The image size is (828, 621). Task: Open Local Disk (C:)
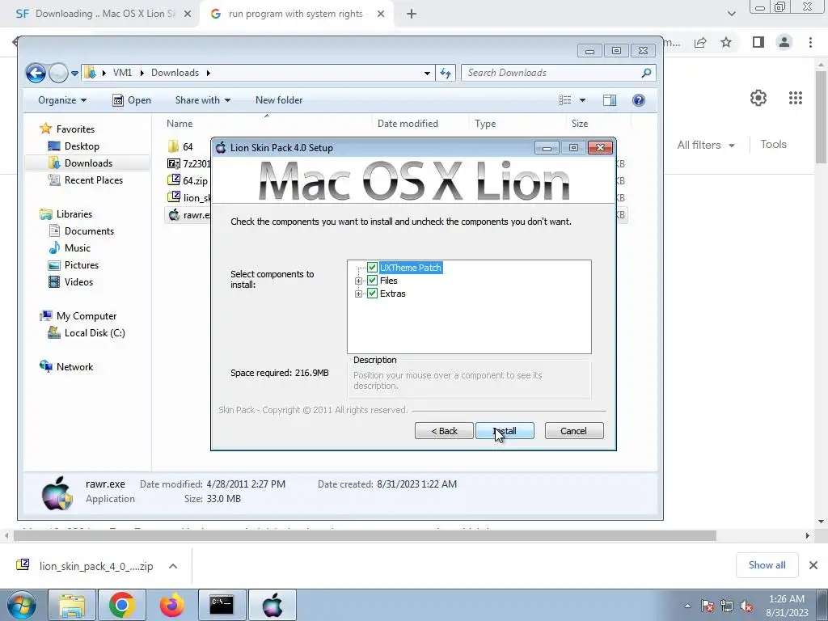tap(95, 332)
